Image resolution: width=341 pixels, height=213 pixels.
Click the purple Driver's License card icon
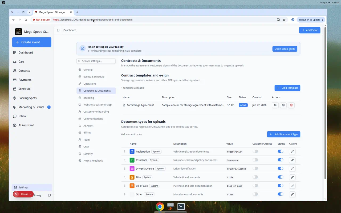tap(132, 169)
